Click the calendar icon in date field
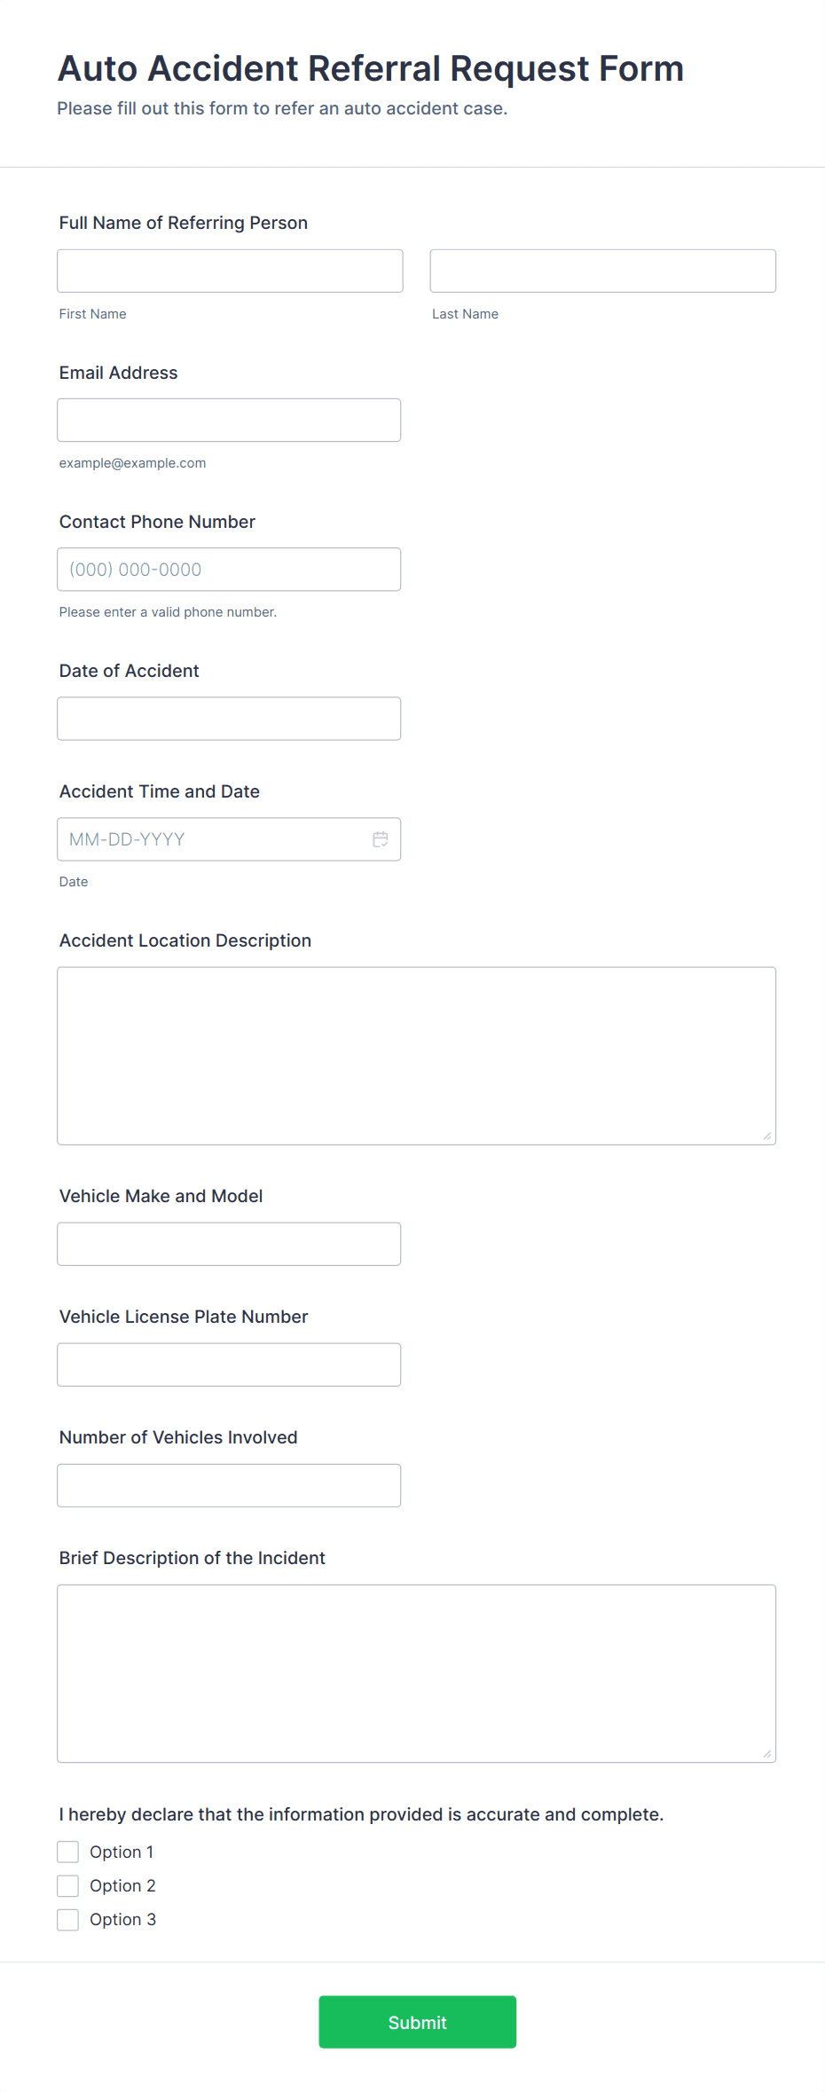 click(x=381, y=839)
